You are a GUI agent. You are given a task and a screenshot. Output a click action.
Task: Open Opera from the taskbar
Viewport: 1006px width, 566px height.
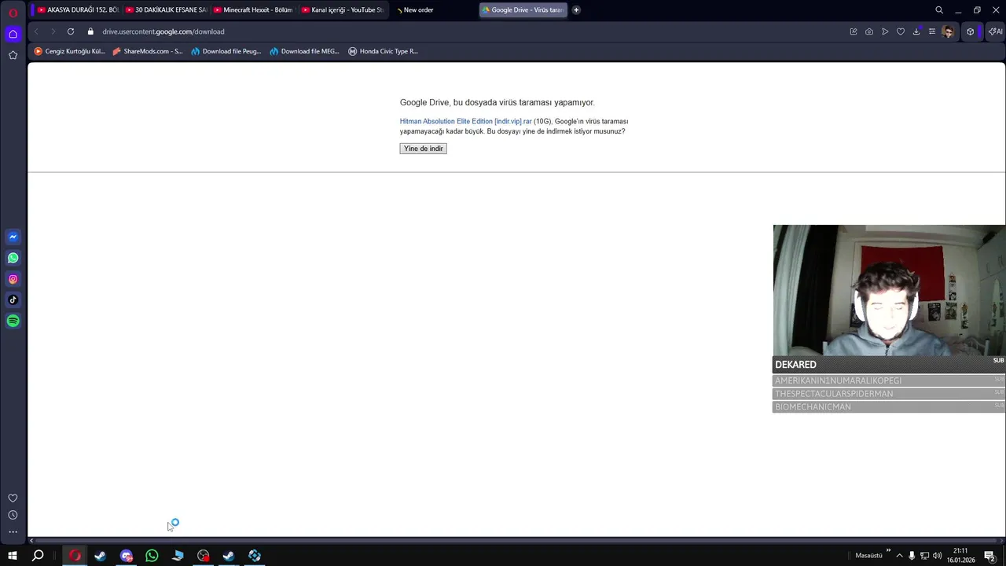tap(75, 556)
